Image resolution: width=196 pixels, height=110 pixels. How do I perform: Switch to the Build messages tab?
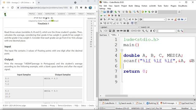click(x=168, y=103)
